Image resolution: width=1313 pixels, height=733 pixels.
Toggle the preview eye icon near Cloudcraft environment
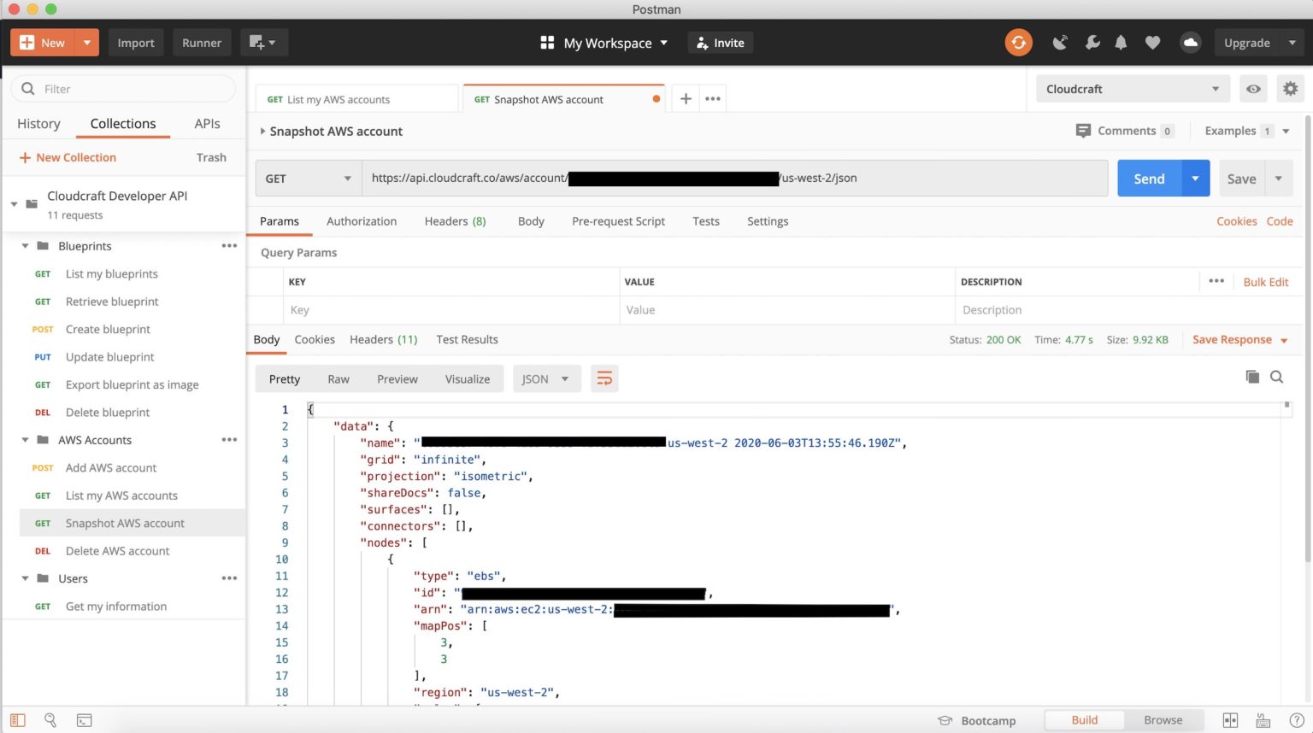pyautogui.click(x=1253, y=88)
